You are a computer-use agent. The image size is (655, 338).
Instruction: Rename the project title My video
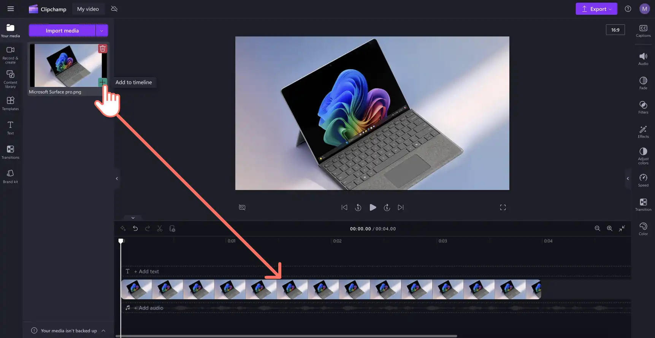[88, 9]
